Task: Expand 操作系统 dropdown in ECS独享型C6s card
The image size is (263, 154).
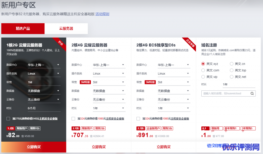Action: coord(173,74)
